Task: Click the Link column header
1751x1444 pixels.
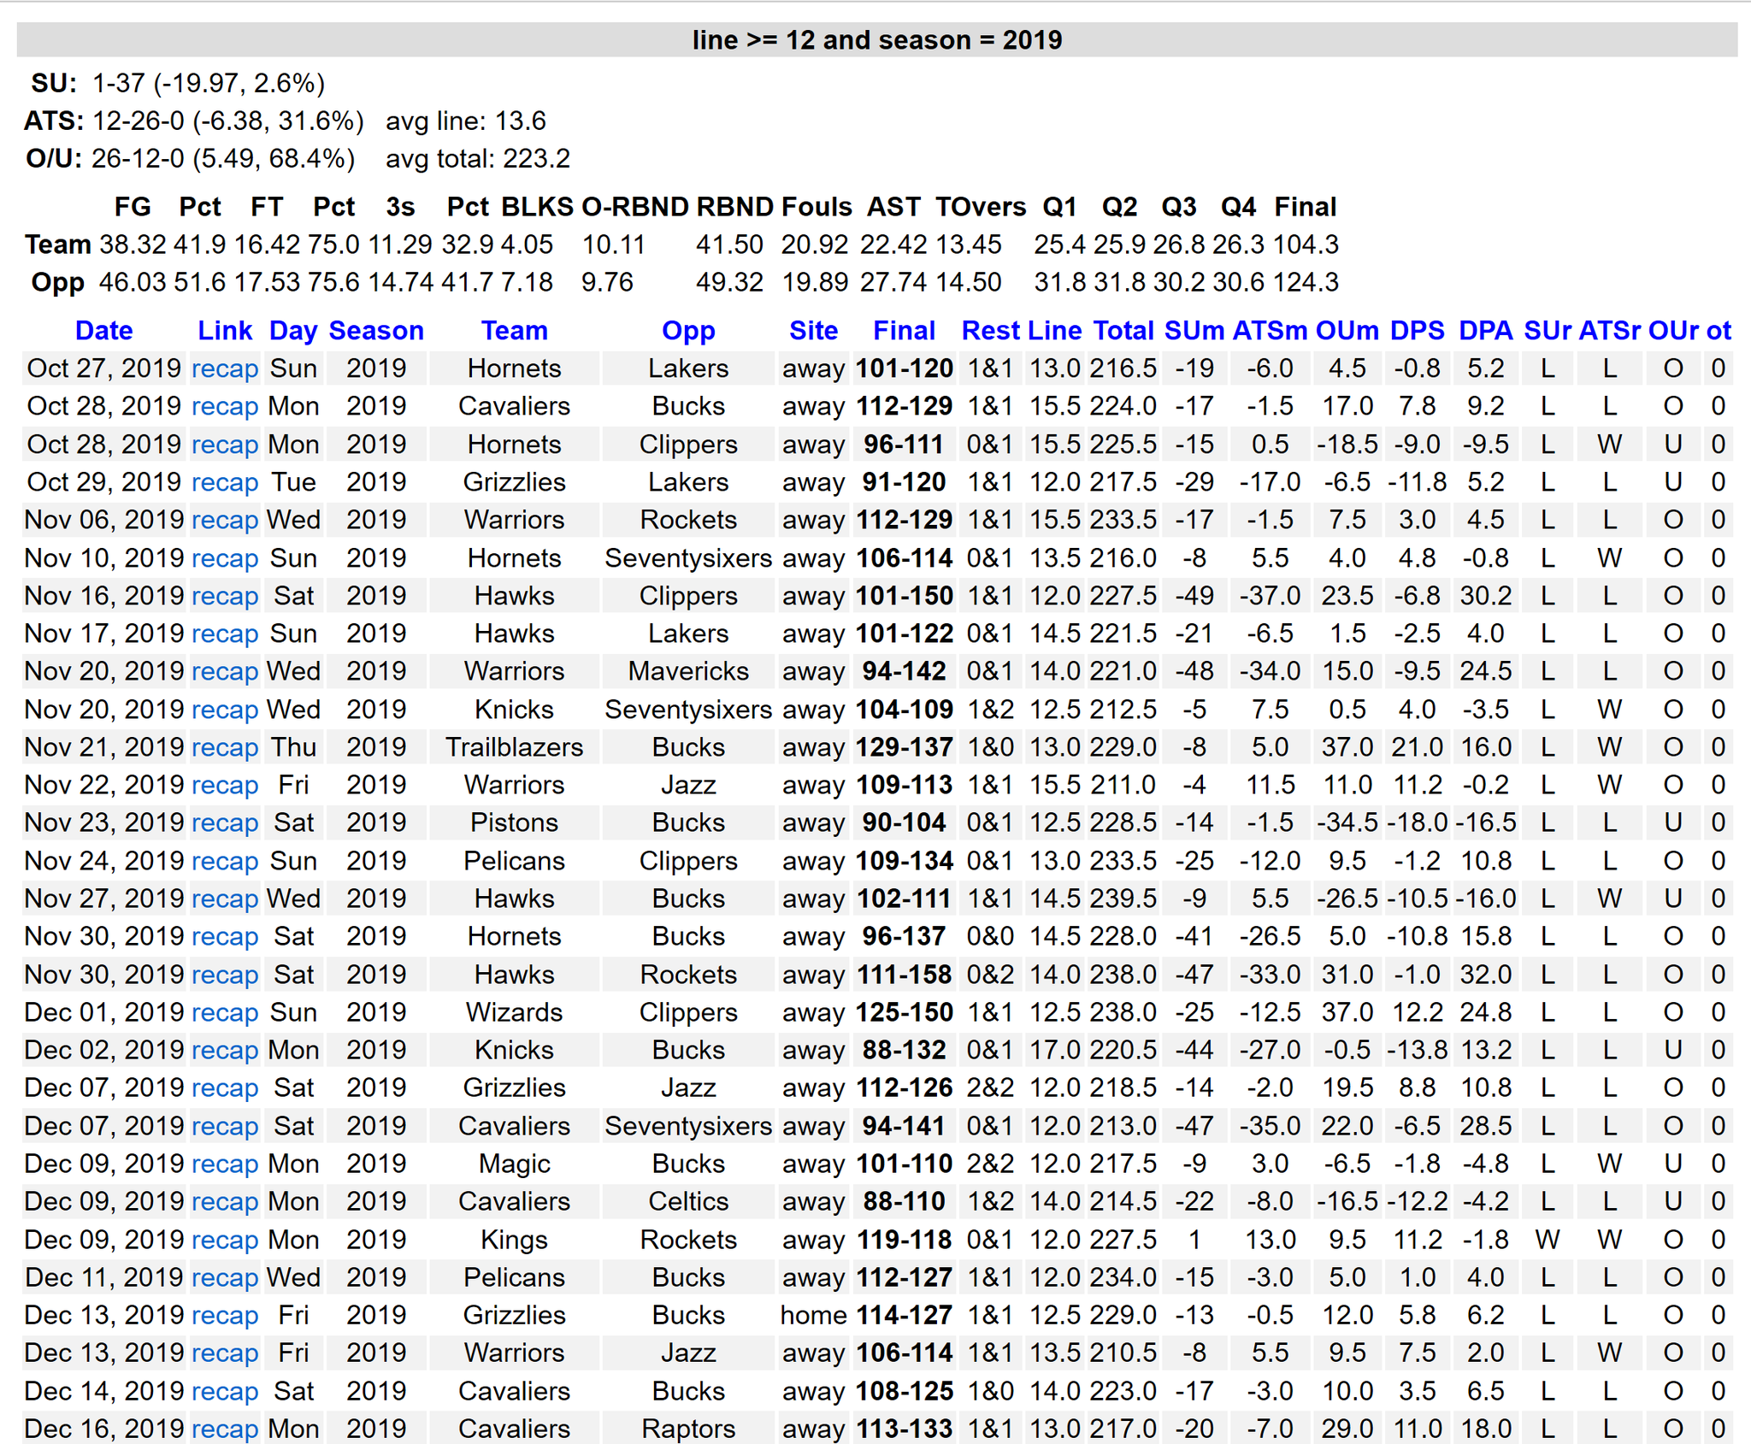Action: click(x=225, y=331)
